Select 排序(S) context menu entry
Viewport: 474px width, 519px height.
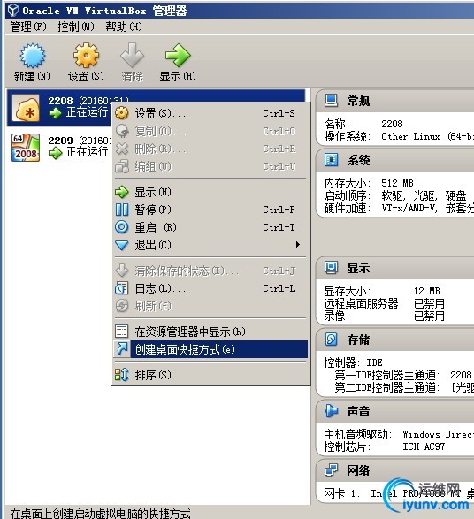tap(210, 375)
